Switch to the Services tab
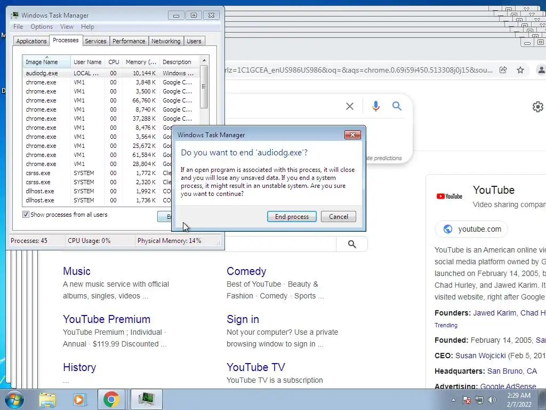The image size is (546, 410). click(95, 41)
